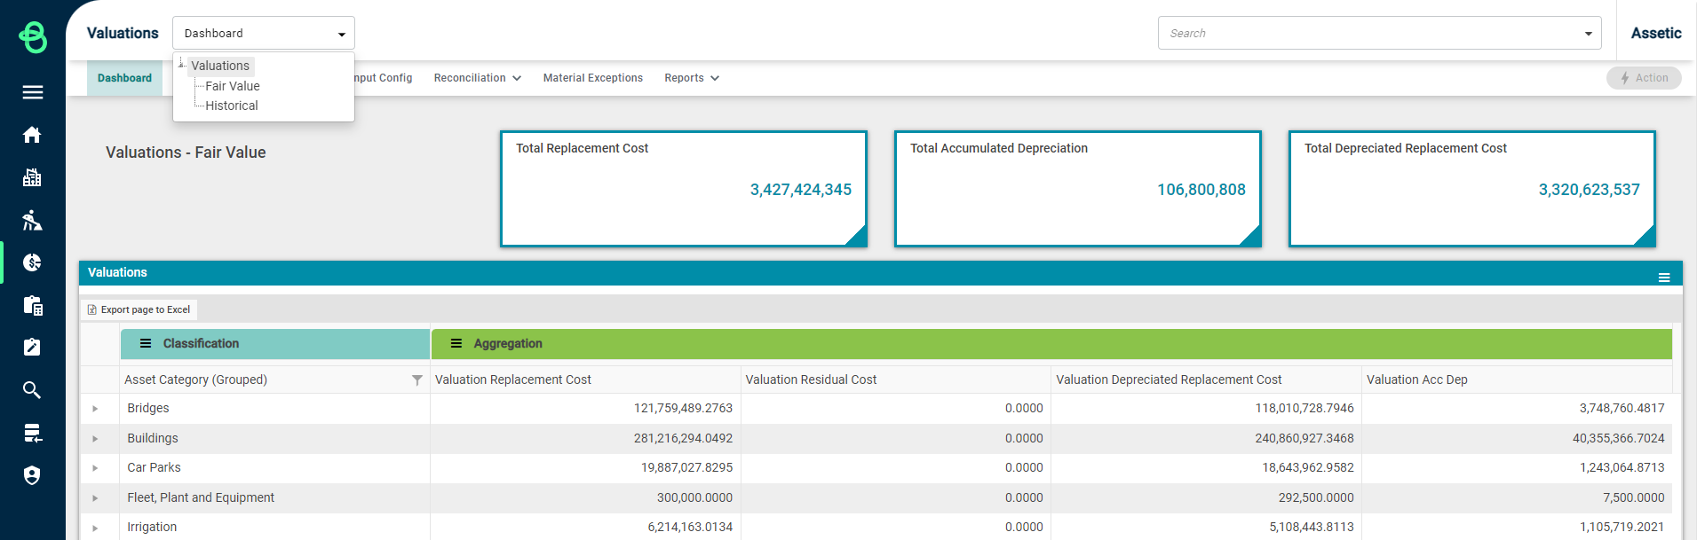The height and width of the screenshot is (540, 1697).
Task: Expand the Buildings category row
Action: tap(95, 439)
